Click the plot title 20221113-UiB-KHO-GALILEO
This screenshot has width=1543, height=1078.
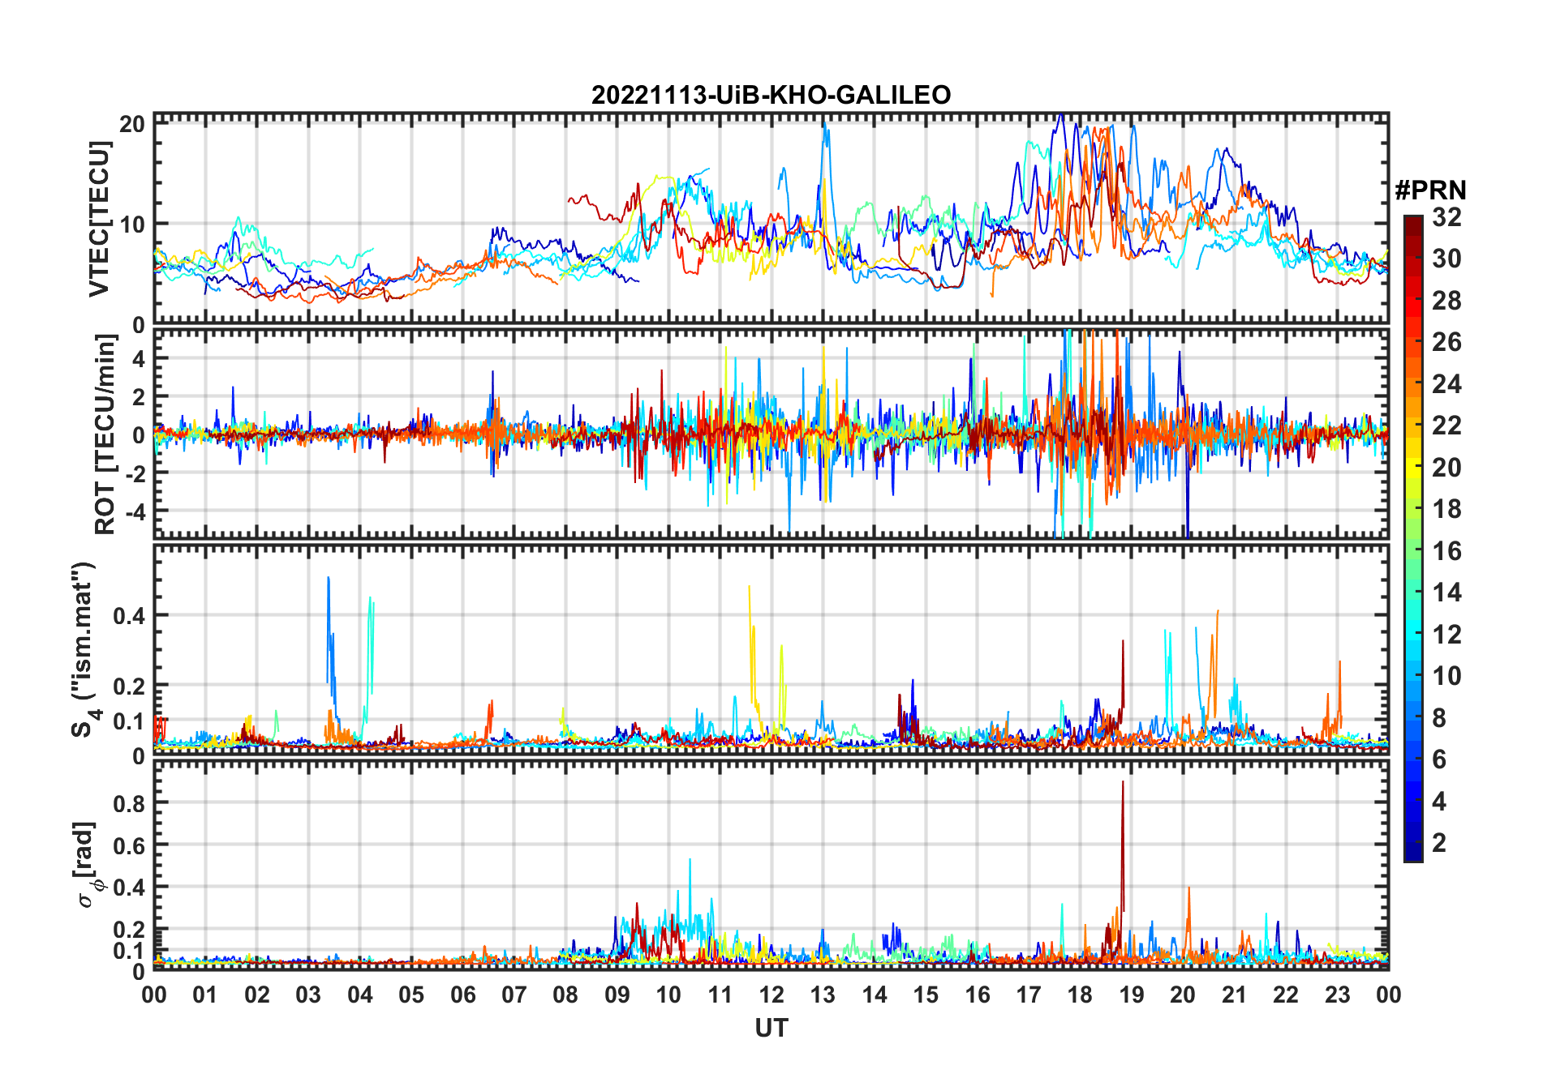pos(771,96)
